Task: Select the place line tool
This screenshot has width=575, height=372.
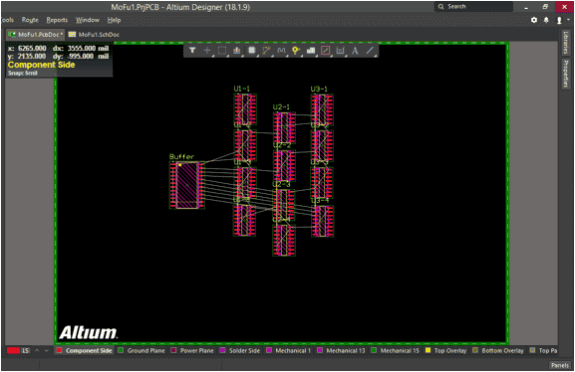Action: (370, 51)
